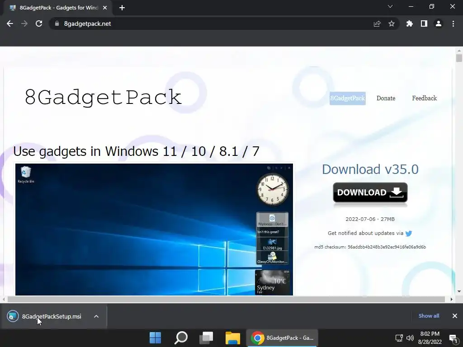Bookmark this page with the star
This screenshot has height=347, width=463.
coord(392,23)
